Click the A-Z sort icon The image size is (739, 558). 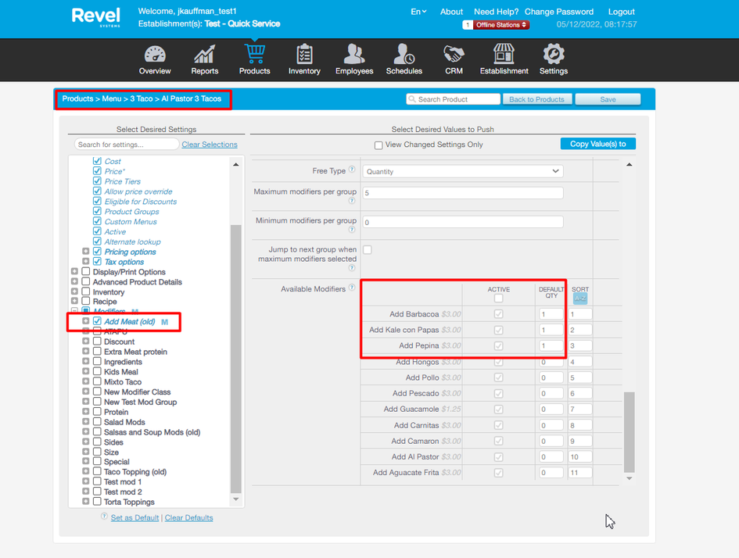(x=579, y=299)
